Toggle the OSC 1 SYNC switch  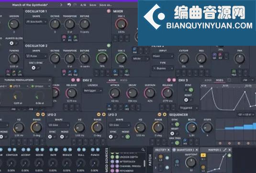click(x=35, y=68)
